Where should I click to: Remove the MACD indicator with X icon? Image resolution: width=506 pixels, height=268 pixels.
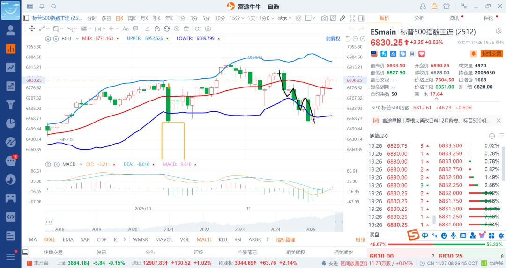(x=57, y=164)
